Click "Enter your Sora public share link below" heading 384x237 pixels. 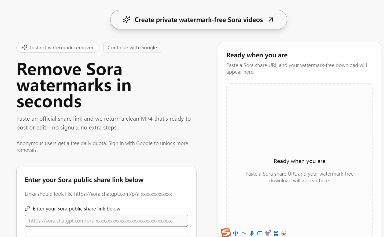click(84, 180)
